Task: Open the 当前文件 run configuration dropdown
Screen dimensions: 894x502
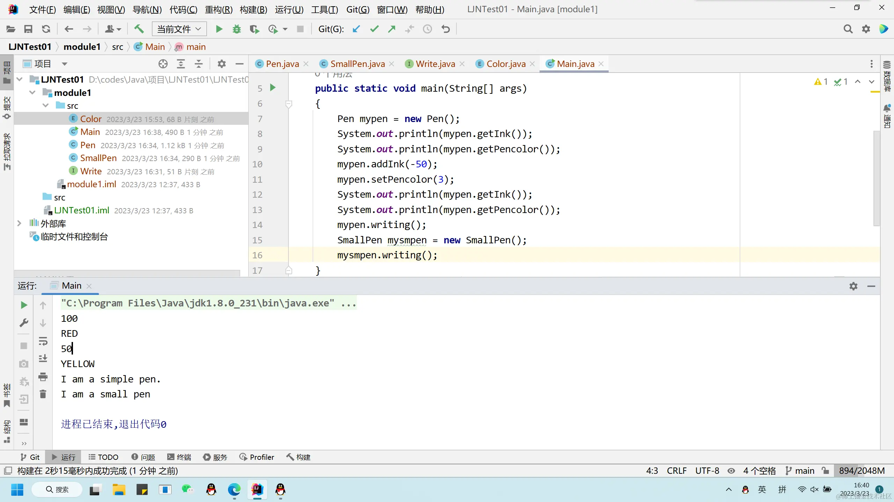Action: 179,29
